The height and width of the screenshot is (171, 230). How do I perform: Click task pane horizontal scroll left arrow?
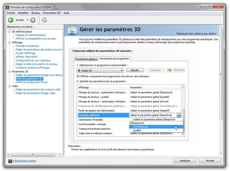click(9, 155)
